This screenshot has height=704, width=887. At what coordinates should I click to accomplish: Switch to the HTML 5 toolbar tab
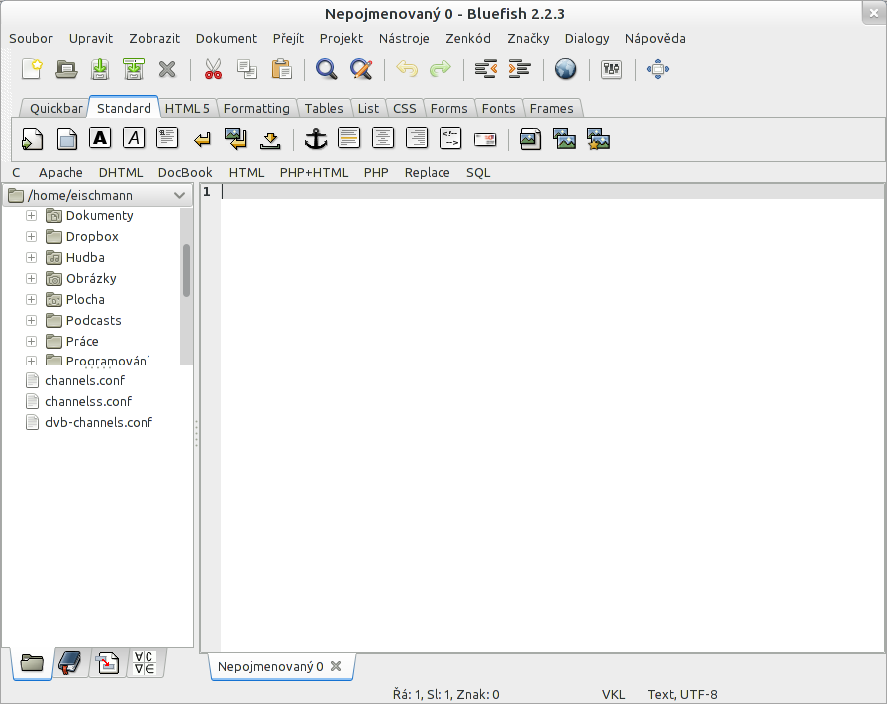(187, 108)
